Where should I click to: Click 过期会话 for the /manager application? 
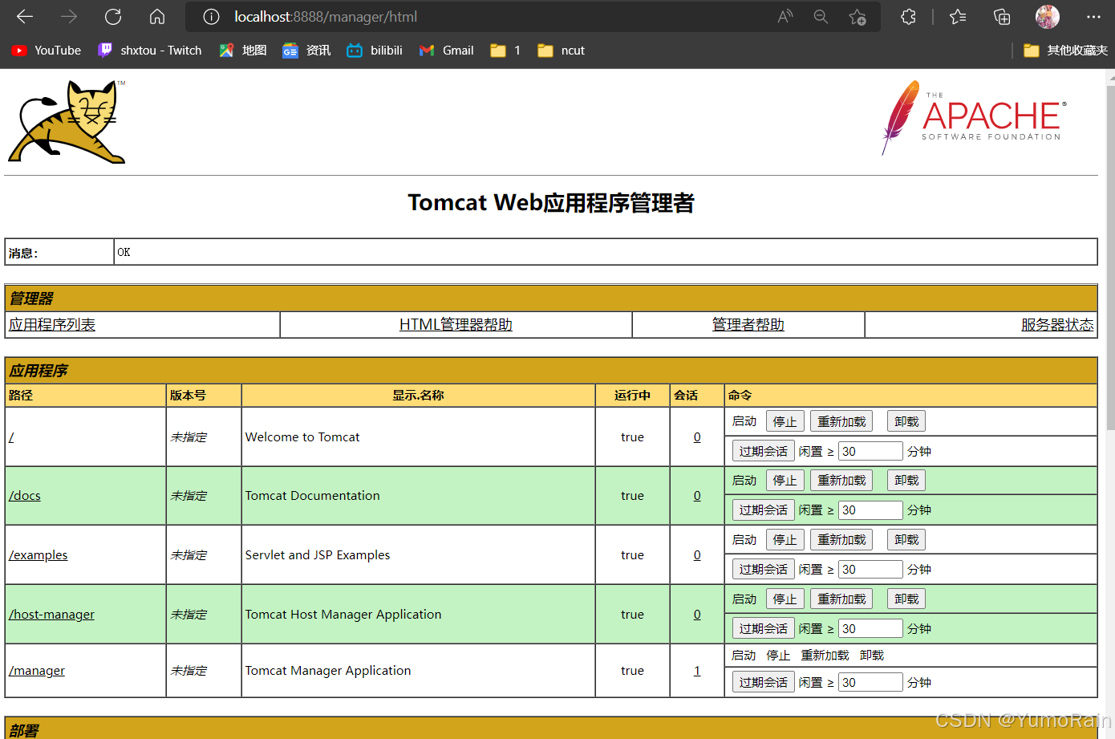(764, 682)
